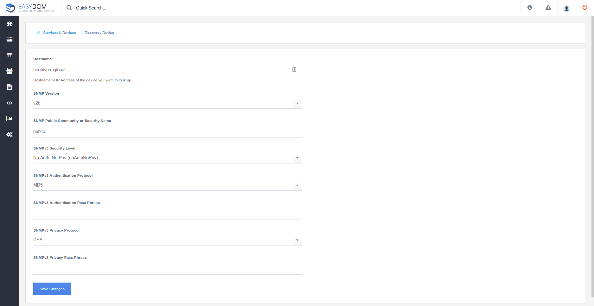594x306 pixels.
Task: Open the warning triangle alerts icon
Action: pyautogui.click(x=548, y=8)
